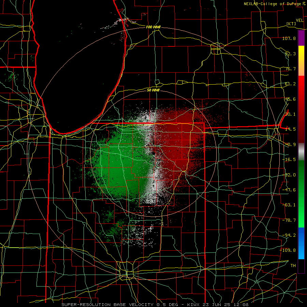Click the [KT] units label
Viewport: 307px width, 307px height.
click(x=291, y=24)
